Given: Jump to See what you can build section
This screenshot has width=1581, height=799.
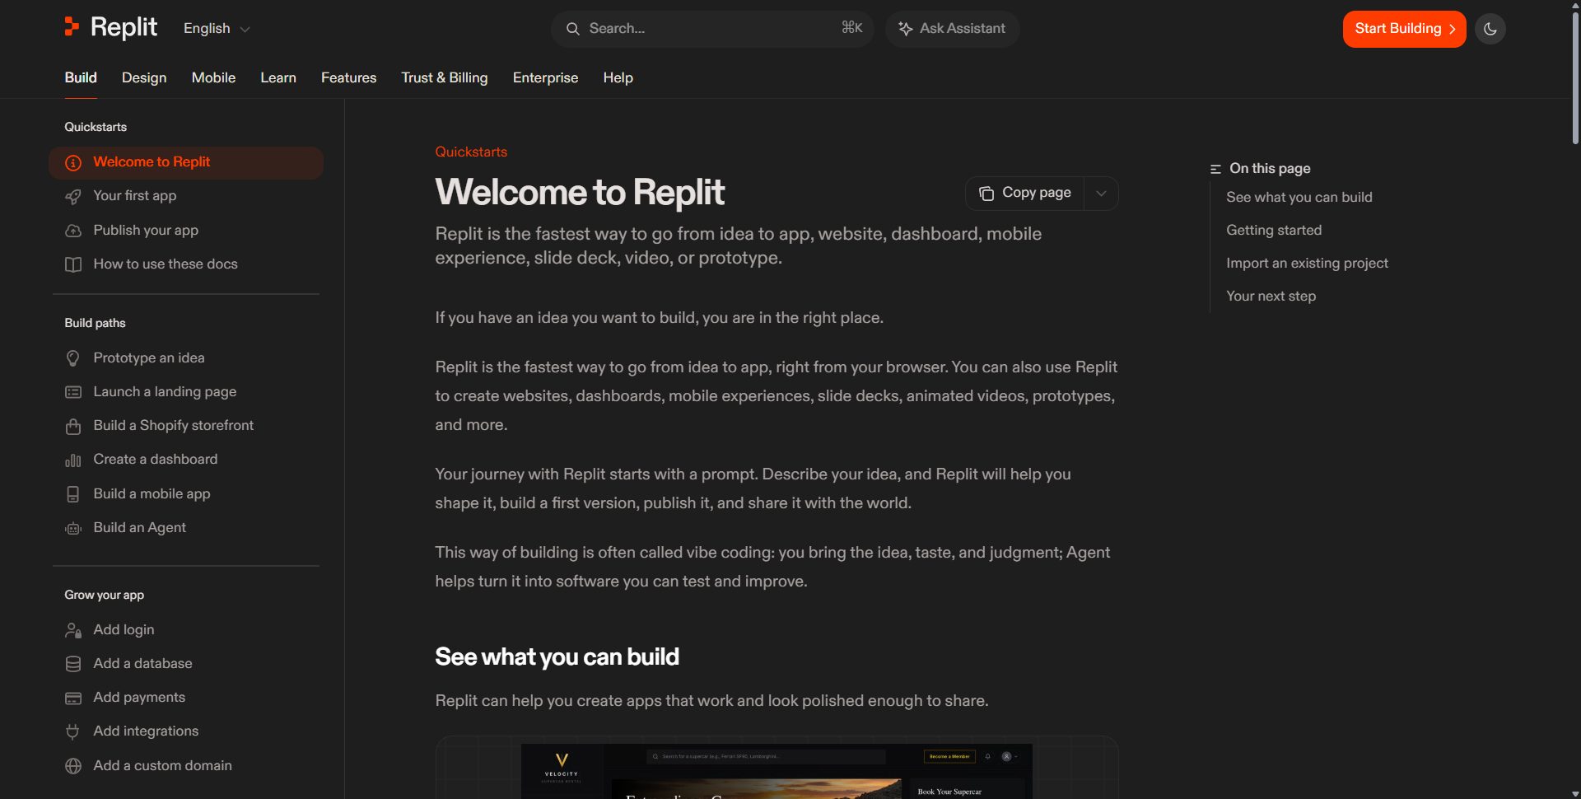Looking at the screenshot, I should pyautogui.click(x=1299, y=198).
